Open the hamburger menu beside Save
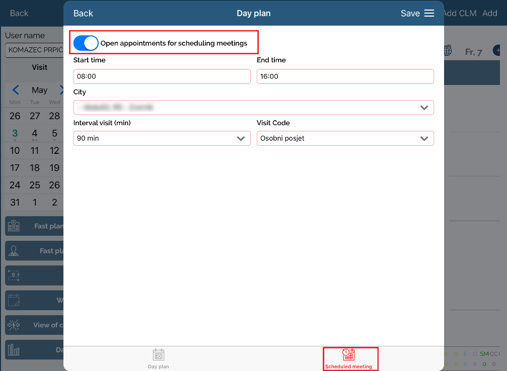Image resolution: width=507 pixels, height=371 pixels. pos(429,14)
